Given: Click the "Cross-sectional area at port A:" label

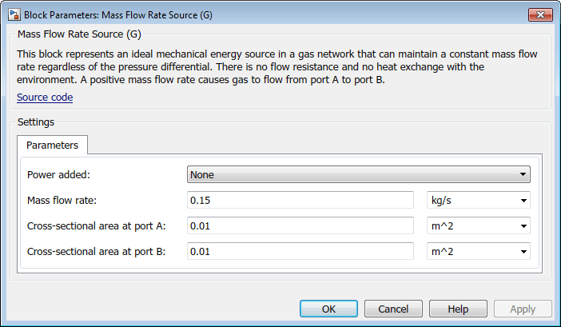Looking at the screenshot, I should [x=96, y=226].
